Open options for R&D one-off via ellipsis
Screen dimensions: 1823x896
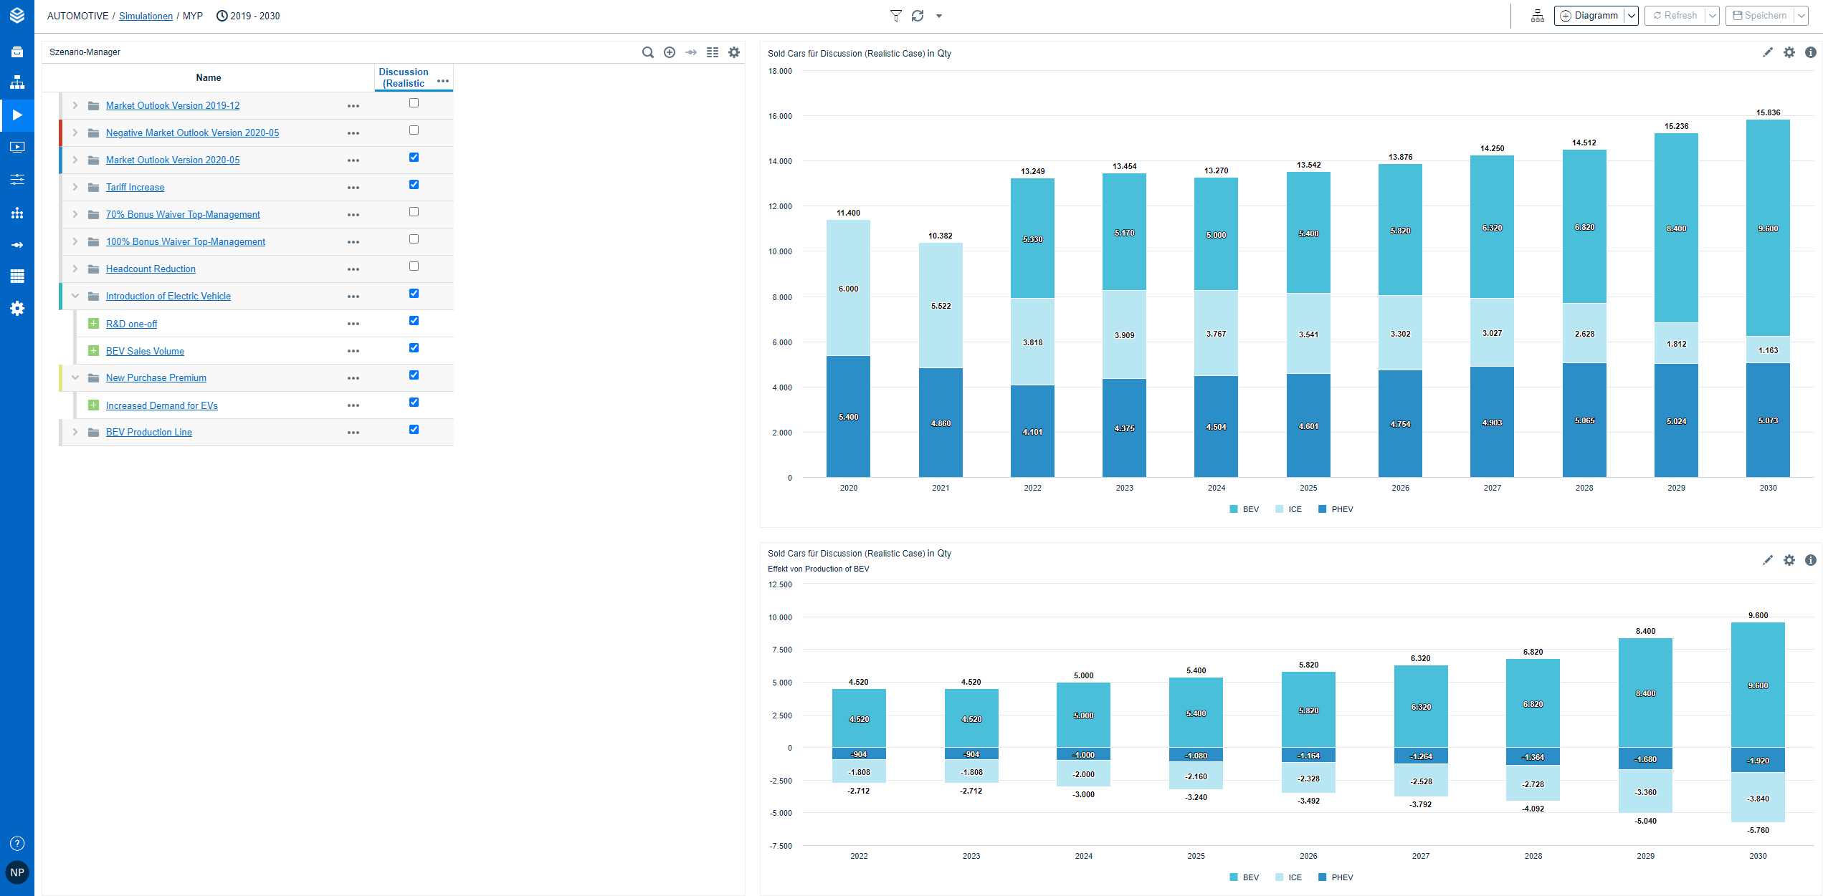[x=353, y=323]
